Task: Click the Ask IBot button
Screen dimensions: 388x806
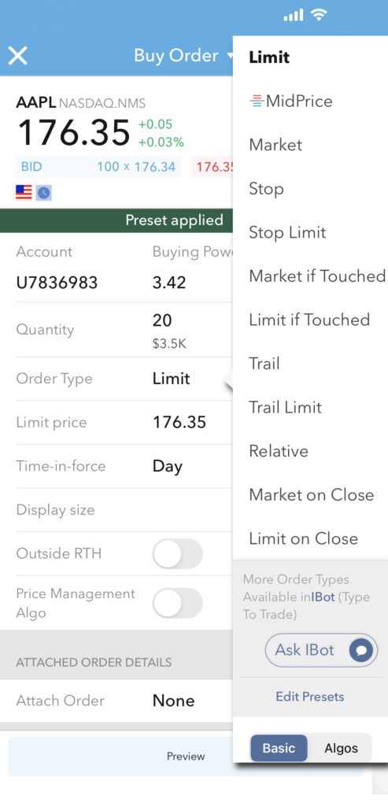Action: point(321,650)
